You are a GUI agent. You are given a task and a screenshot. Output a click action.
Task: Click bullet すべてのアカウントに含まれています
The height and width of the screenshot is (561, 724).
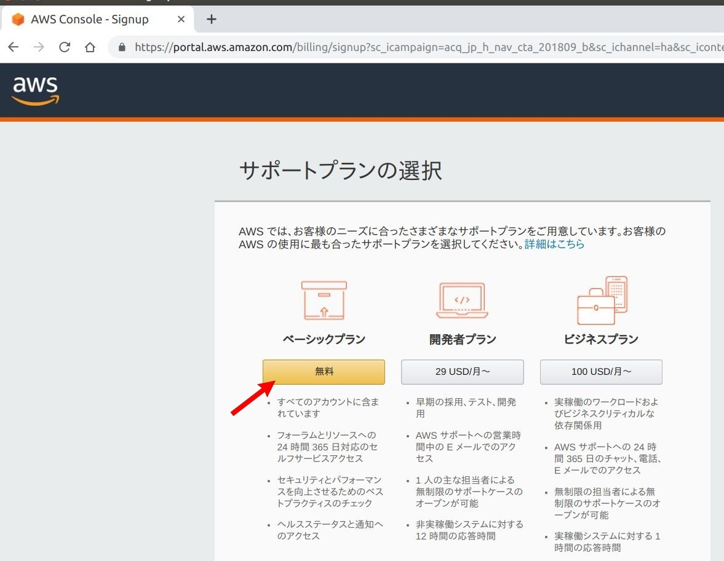pyautogui.click(x=328, y=408)
